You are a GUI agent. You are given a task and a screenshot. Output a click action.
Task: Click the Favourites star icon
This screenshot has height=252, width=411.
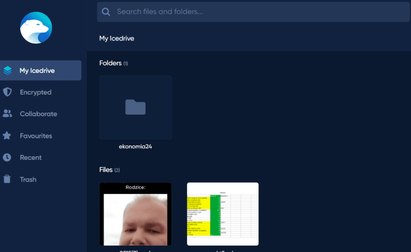click(x=7, y=136)
